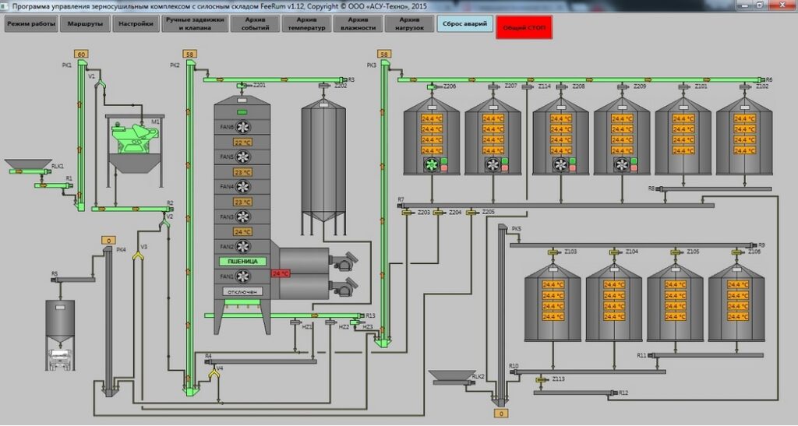Toggle green start square on Z209 silo
Screen dimensions: 798x426
[634, 161]
